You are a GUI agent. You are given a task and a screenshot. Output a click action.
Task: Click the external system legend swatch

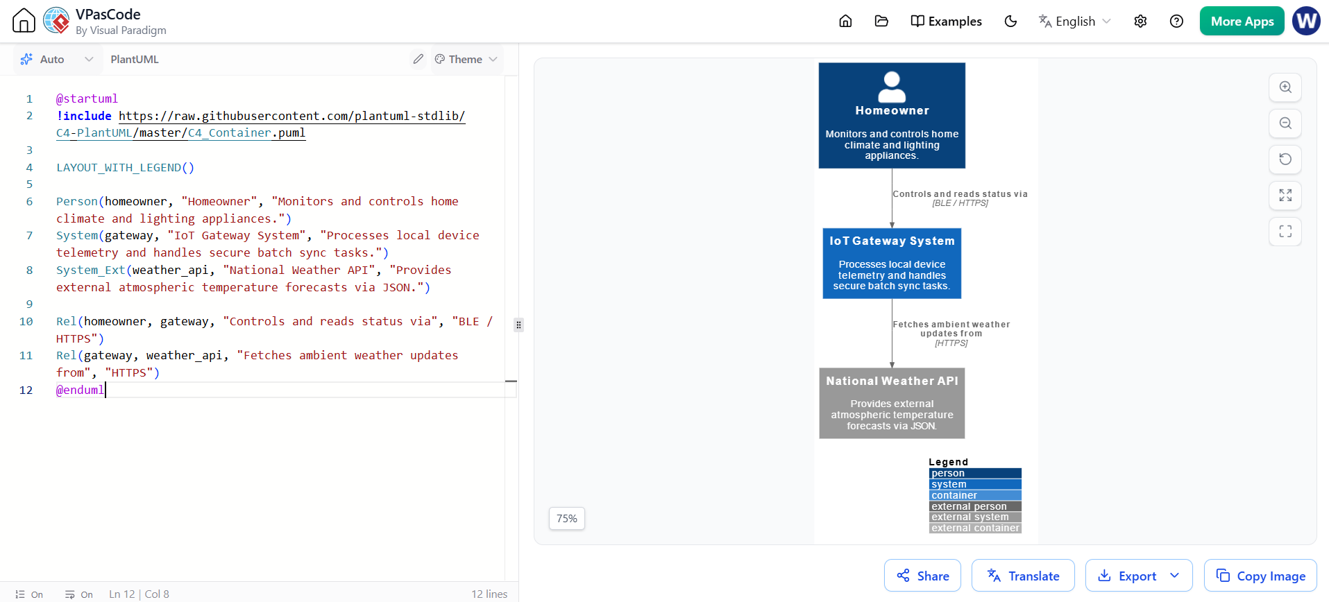[x=975, y=517]
